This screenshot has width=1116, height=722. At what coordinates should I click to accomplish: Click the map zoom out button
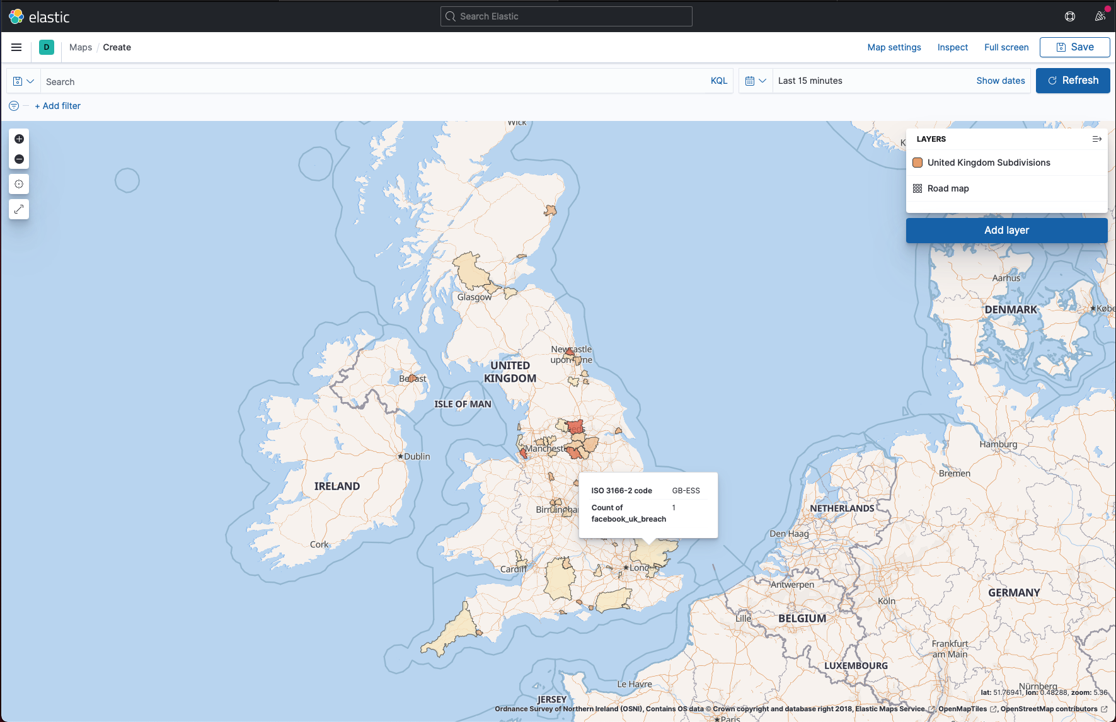click(19, 159)
